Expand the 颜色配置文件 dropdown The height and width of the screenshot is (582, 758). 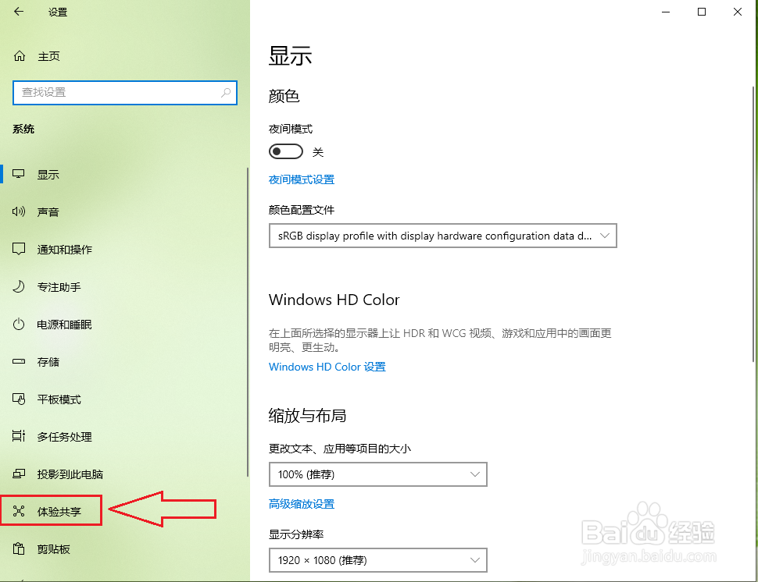click(x=443, y=236)
